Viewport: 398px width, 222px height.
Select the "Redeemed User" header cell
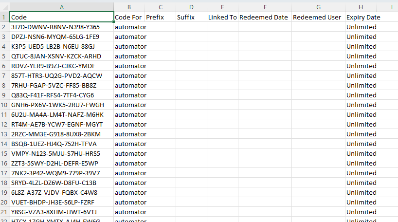tap(318, 17)
